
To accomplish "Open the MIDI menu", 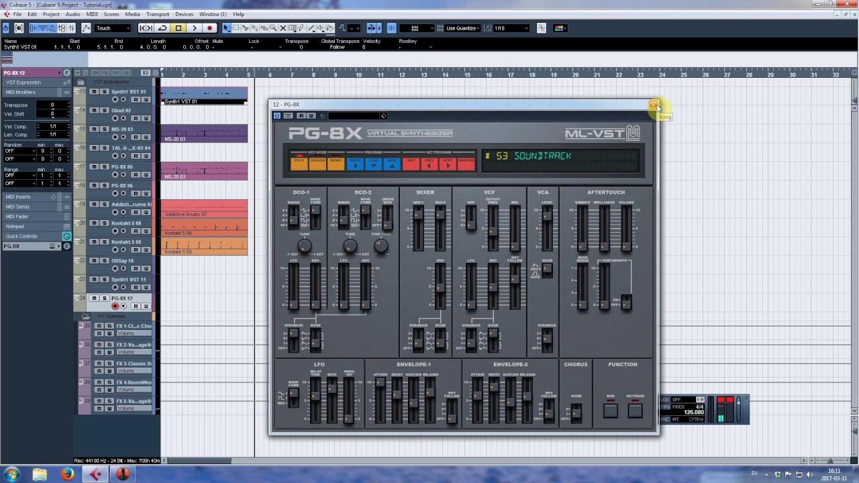I will (x=92, y=14).
